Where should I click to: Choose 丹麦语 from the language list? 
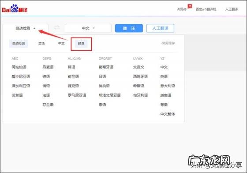[x=48, y=67]
